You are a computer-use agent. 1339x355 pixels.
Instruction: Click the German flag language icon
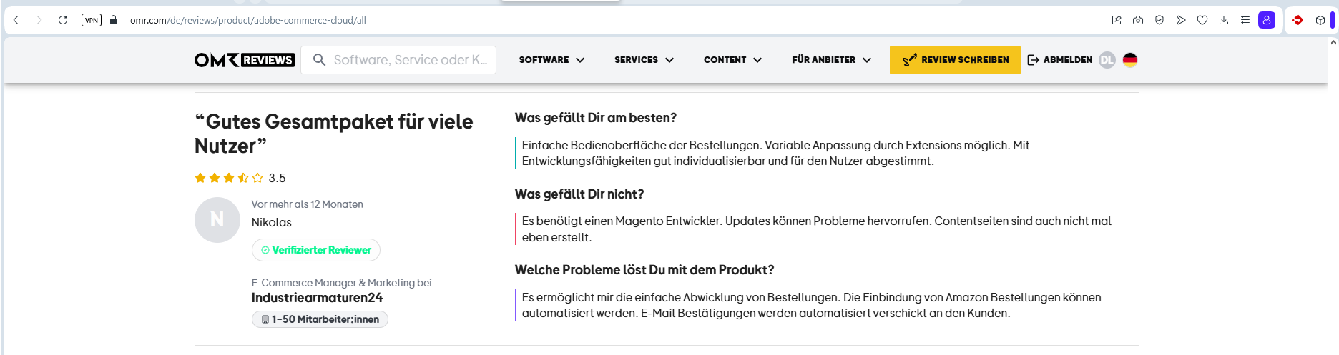(1130, 60)
